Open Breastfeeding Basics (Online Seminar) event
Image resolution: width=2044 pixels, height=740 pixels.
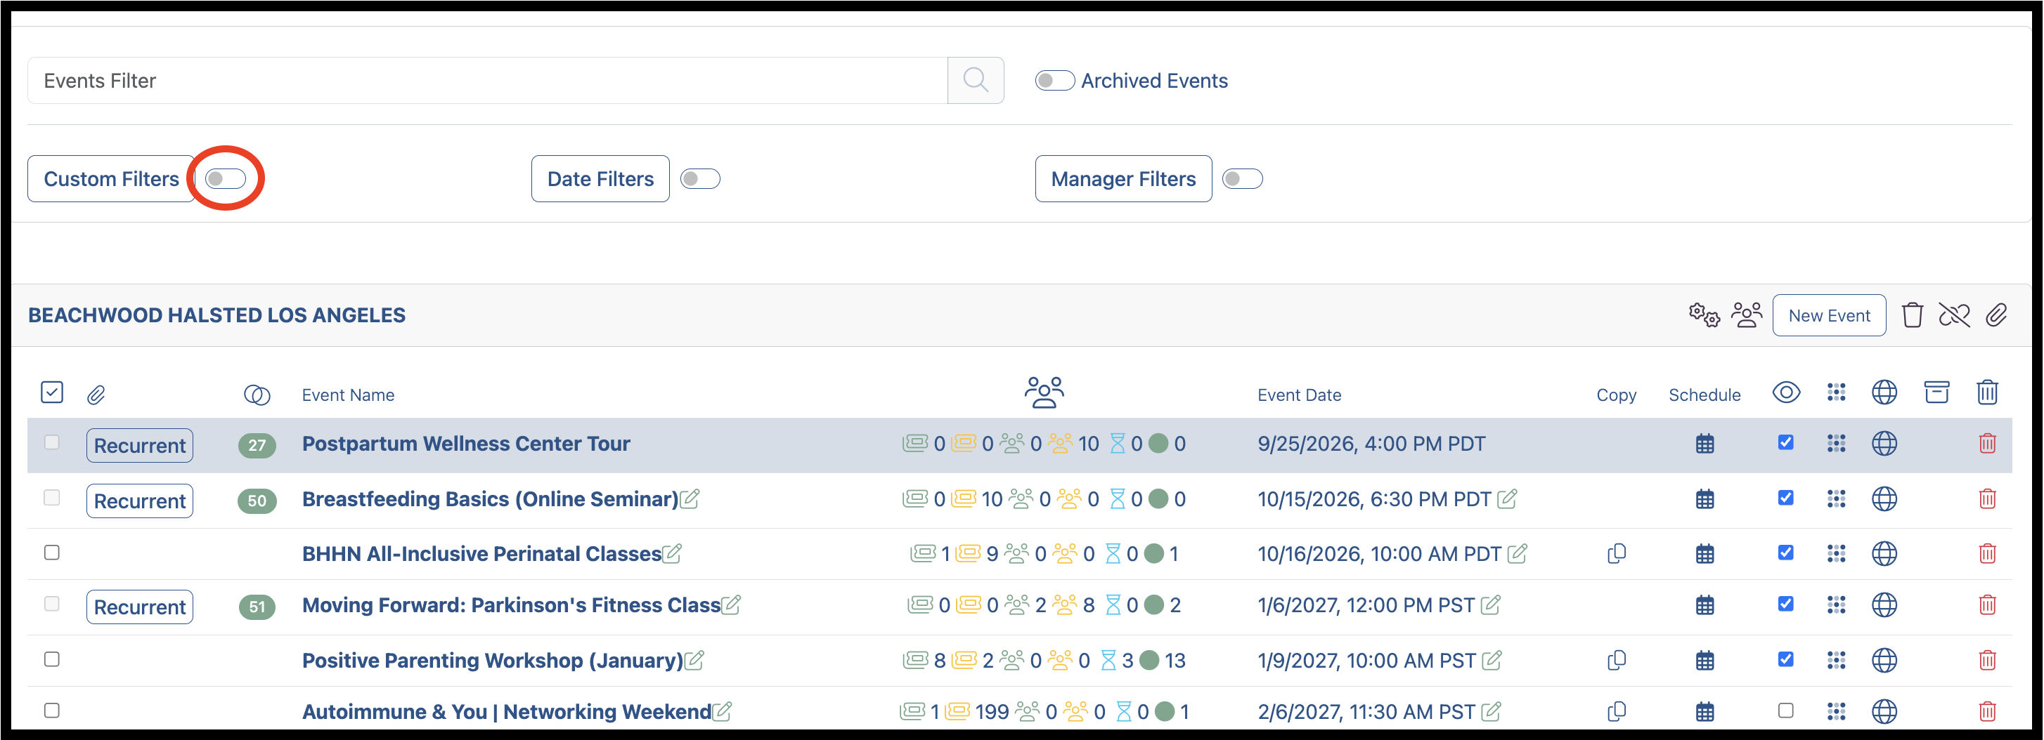click(x=490, y=499)
